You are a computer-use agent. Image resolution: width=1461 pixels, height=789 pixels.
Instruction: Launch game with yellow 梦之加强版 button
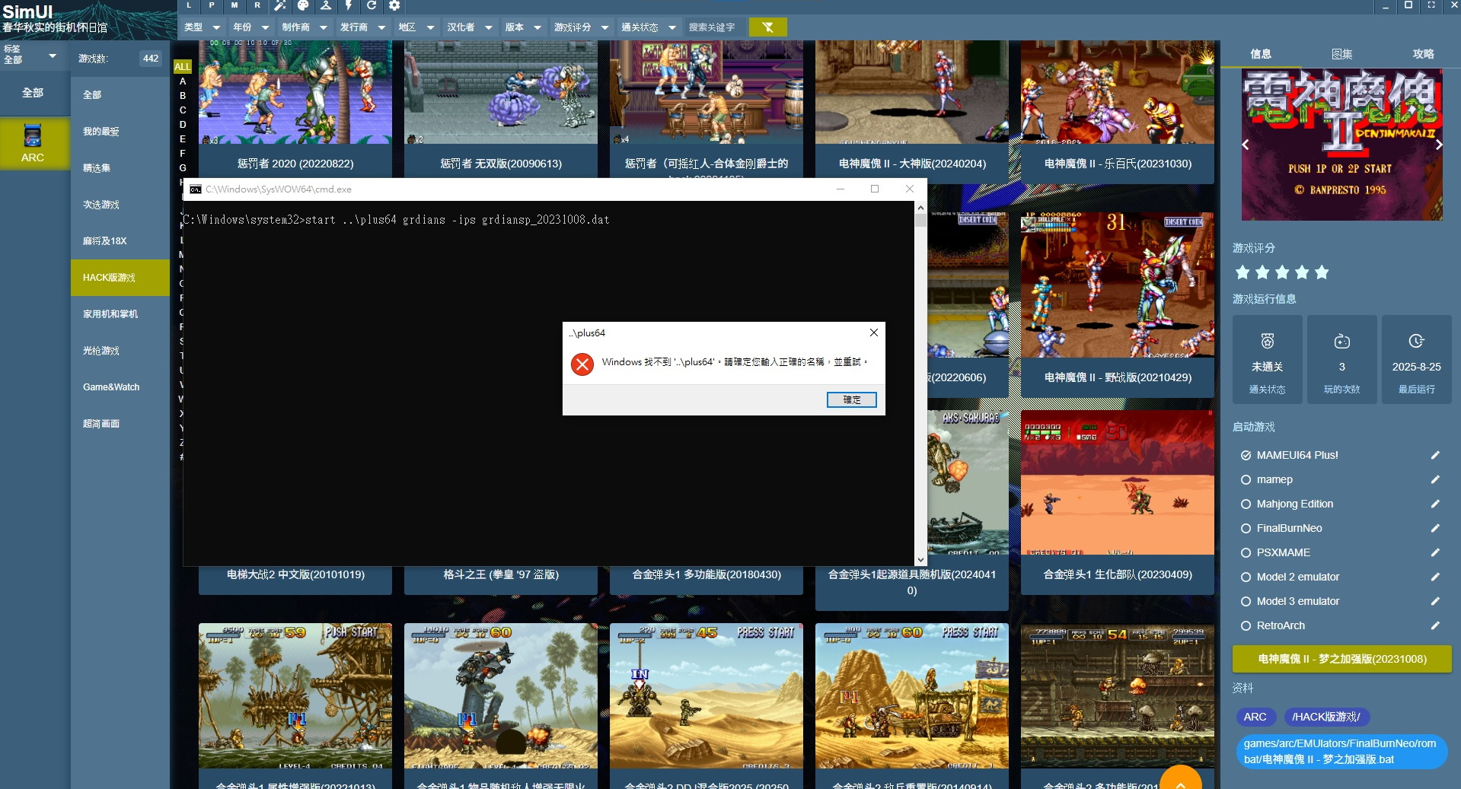1341,659
